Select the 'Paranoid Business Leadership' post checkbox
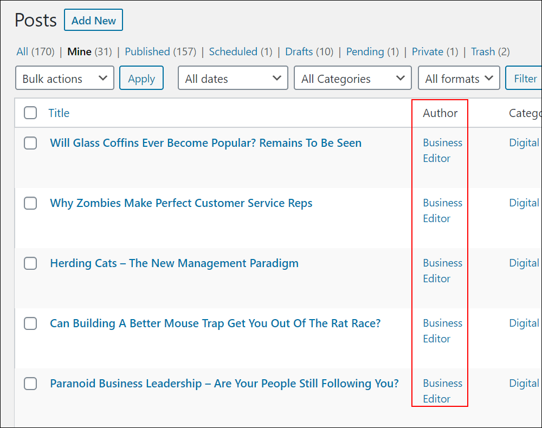The width and height of the screenshot is (542, 428). point(30,384)
